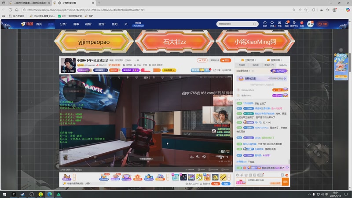Click the orange 发送 send button
The height and width of the screenshot is (198, 352).
click(285, 182)
